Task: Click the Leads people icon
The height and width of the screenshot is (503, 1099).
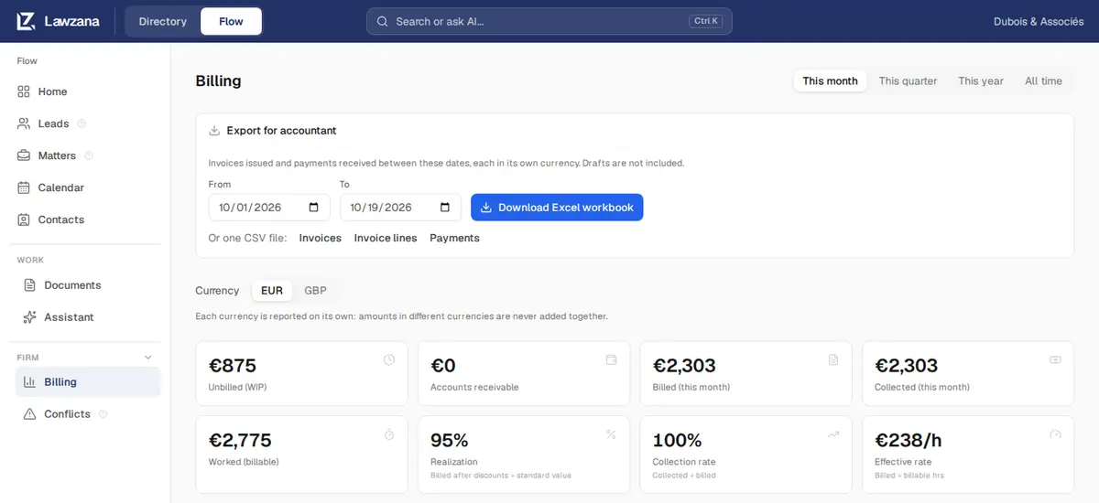Action: click(x=24, y=123)
